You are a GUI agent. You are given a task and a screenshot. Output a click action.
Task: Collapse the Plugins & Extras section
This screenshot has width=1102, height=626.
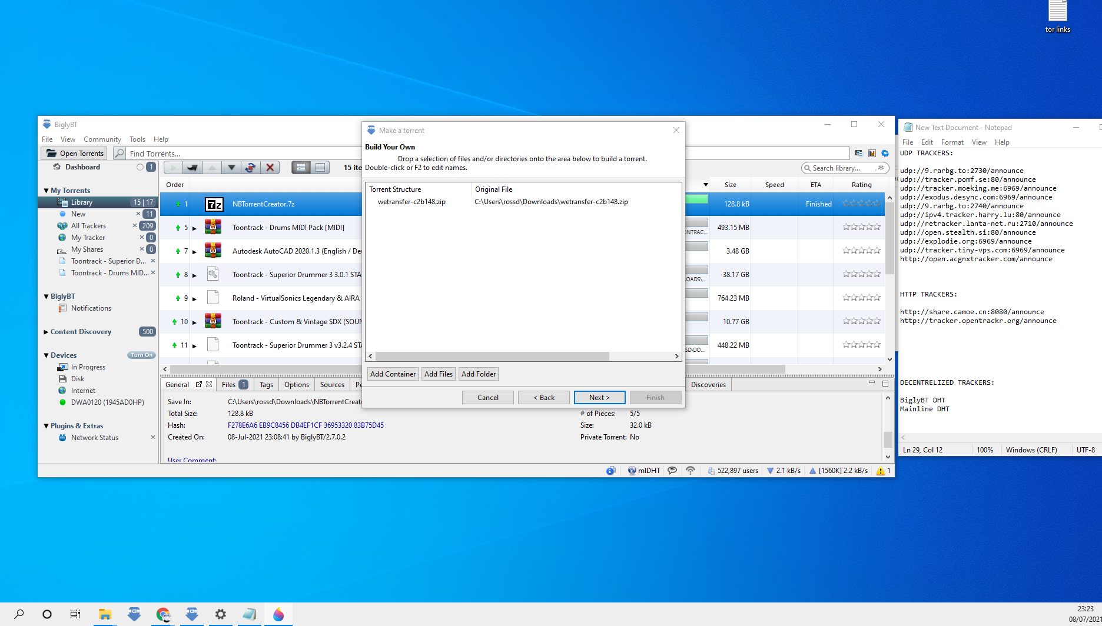tap(46, 426)
